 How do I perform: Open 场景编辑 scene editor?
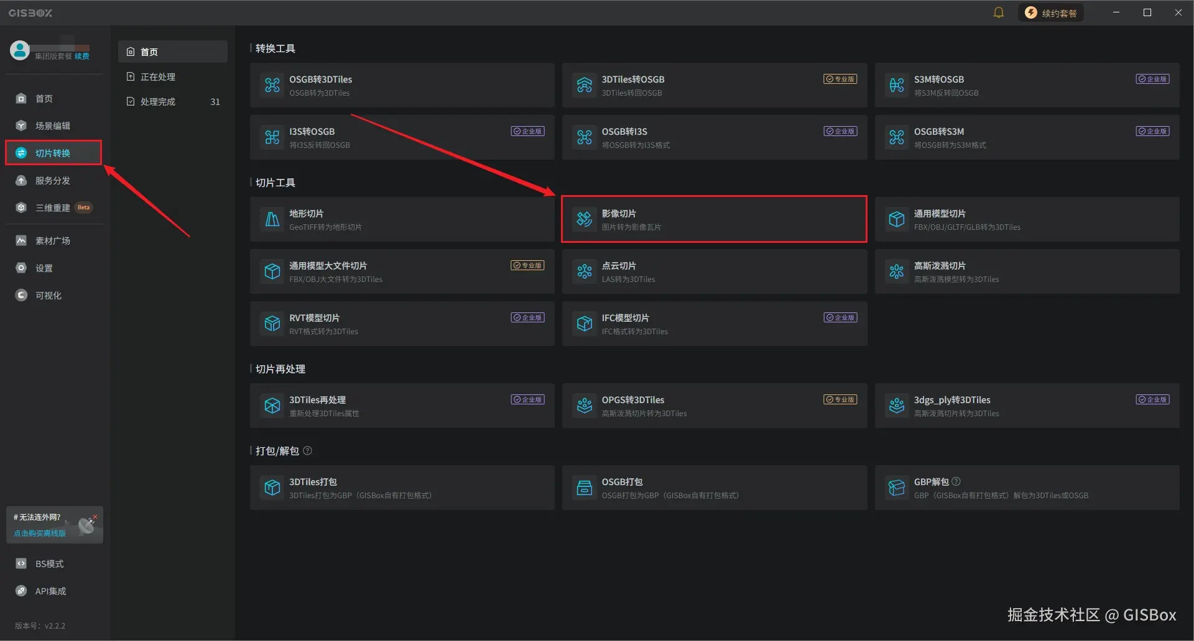(x=53, y=125)
